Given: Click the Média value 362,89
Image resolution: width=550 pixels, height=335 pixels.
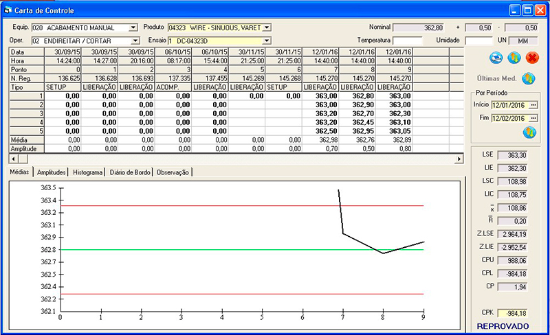Looking at the screenshot, I should pyautogui.click(x=394, y=140).
